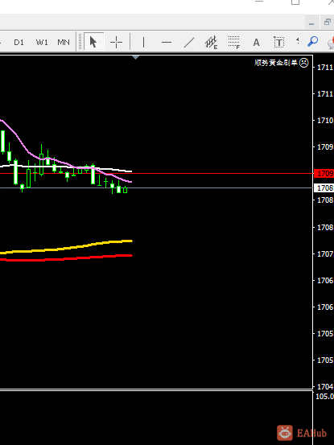Select the arrow cursor tool
Image resolution: width=334 pixels, height=445 pixels.
pyautogui.click(x=93, y=43)
